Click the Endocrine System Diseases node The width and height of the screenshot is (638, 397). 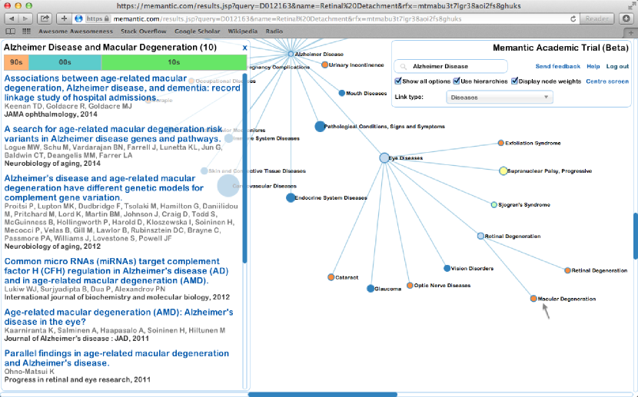coord(291,197)
